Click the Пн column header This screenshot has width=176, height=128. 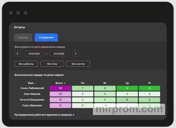(x=83, y=83)
